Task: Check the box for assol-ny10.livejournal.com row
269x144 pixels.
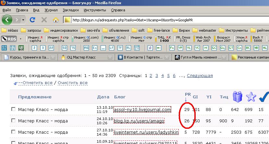Action: pyautogui.click(x=13, y=109)
